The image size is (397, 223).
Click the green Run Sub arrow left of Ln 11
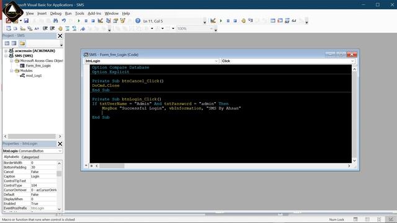[79, 20]
